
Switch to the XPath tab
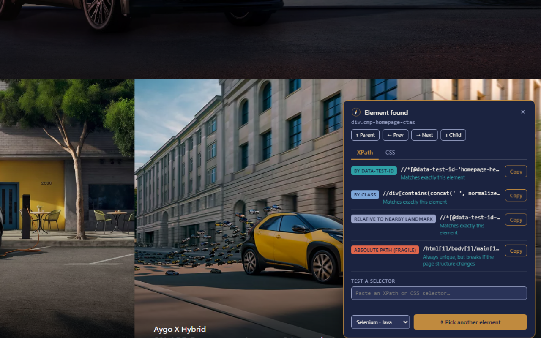pyautogui.click(x=365, y=153)
